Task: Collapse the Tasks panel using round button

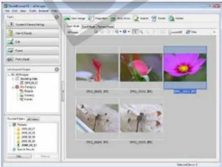Action: 57,17
